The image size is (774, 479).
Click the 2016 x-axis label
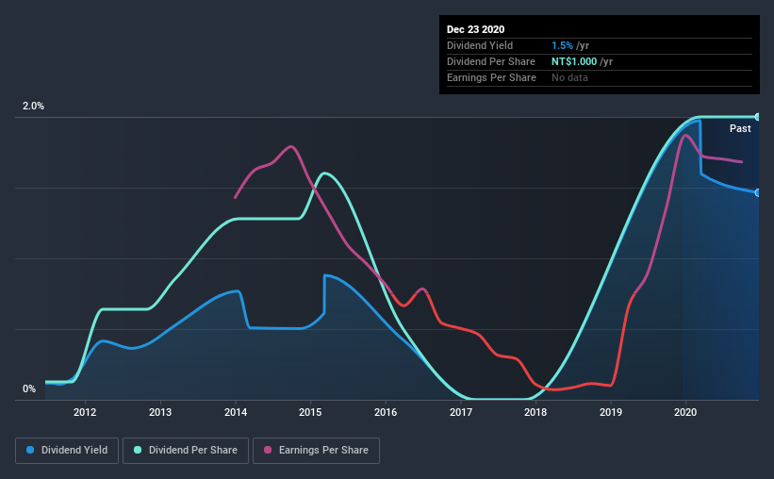pyautogui.click(x=386, y=412)
